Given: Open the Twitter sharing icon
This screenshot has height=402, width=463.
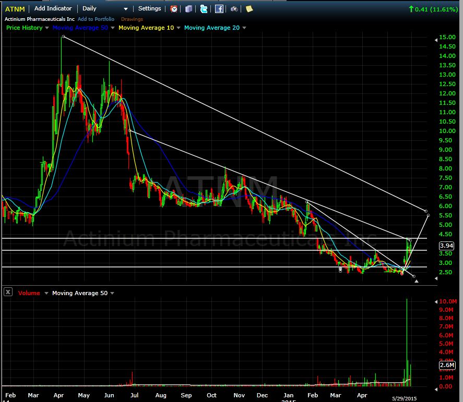Looking at the screenshot, I should [204, 8].
